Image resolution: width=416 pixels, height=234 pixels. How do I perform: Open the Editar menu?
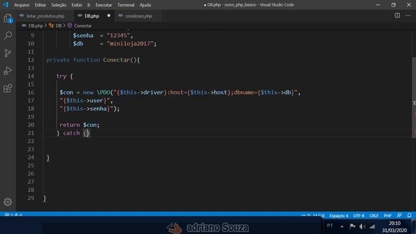(x=40, y=5)
